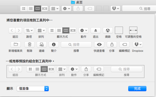Viewport: 156px width, 97px height.
Task: Click cover flow in the 顯示方式 palette item
Action: 73,30
